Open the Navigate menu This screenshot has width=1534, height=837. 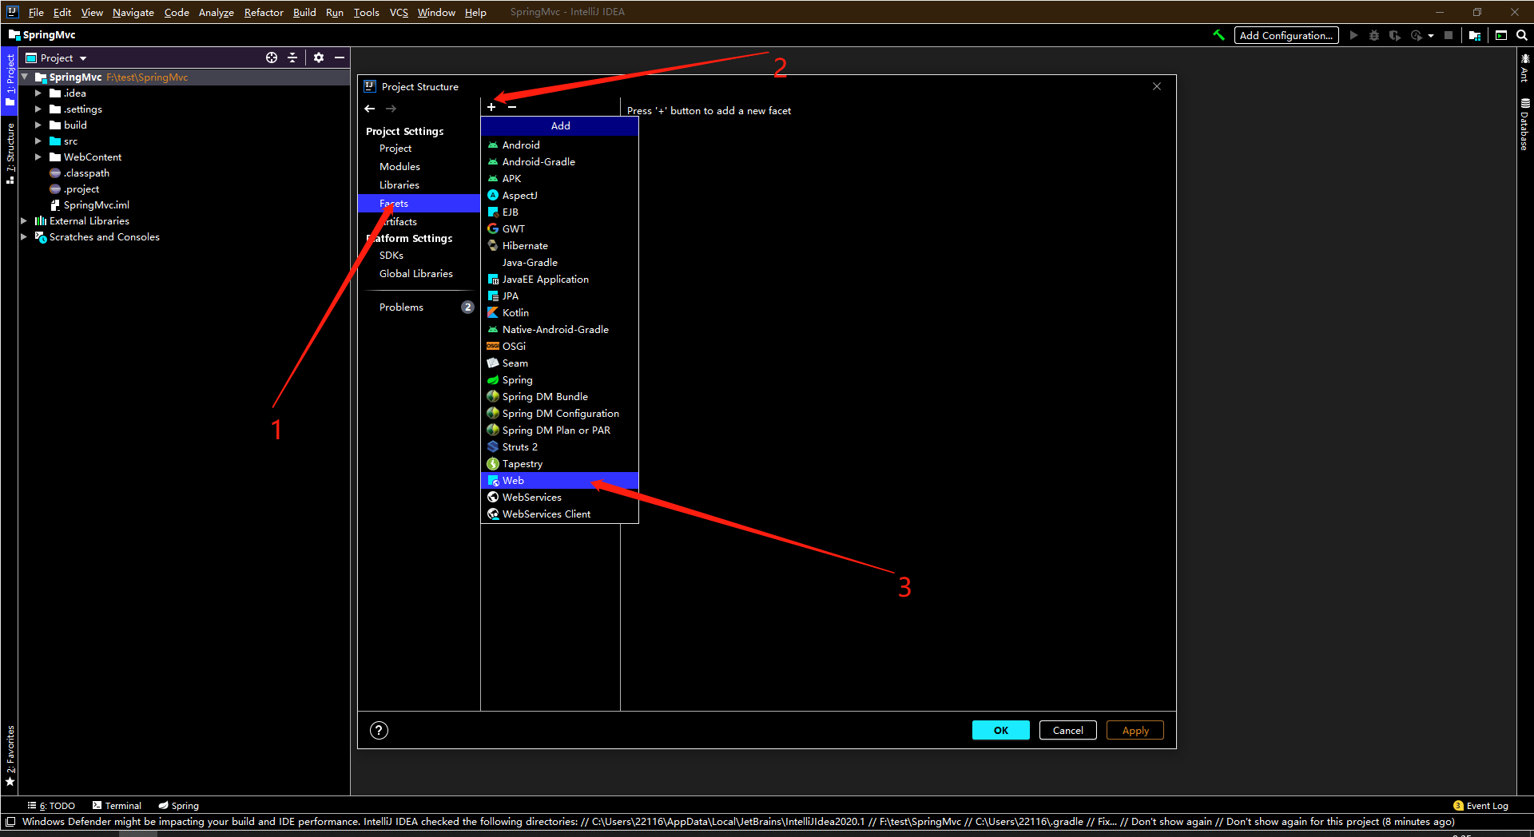coord(133,12)
